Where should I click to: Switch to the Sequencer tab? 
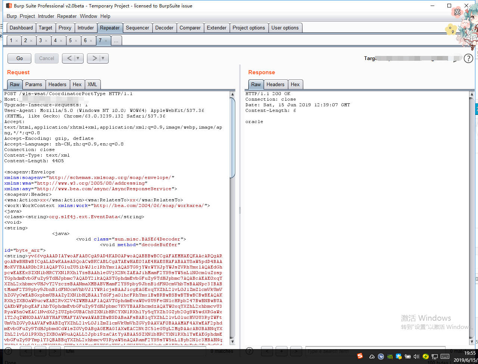[x=137, y=28]
